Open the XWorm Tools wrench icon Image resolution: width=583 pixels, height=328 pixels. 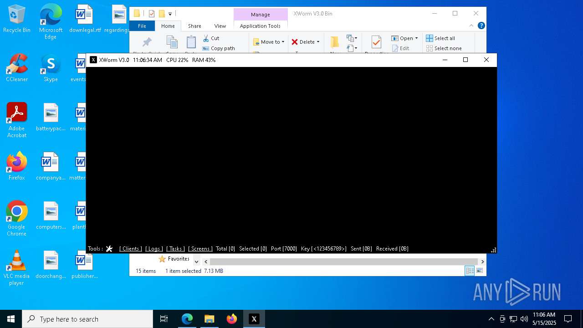point(109,249)
